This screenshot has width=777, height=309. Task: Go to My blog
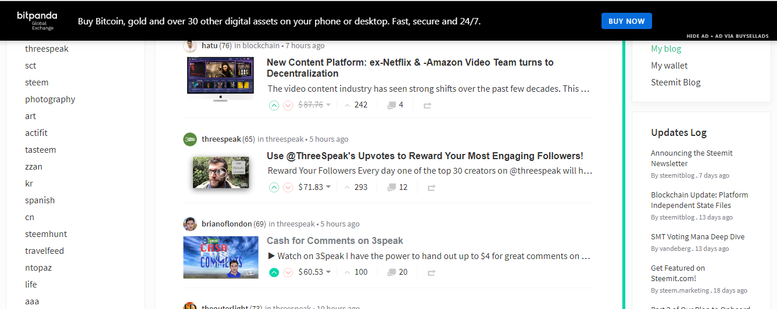666,49
